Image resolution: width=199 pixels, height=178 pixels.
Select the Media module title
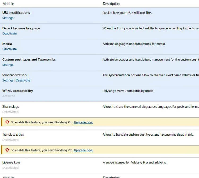click(x=7, y=44)
